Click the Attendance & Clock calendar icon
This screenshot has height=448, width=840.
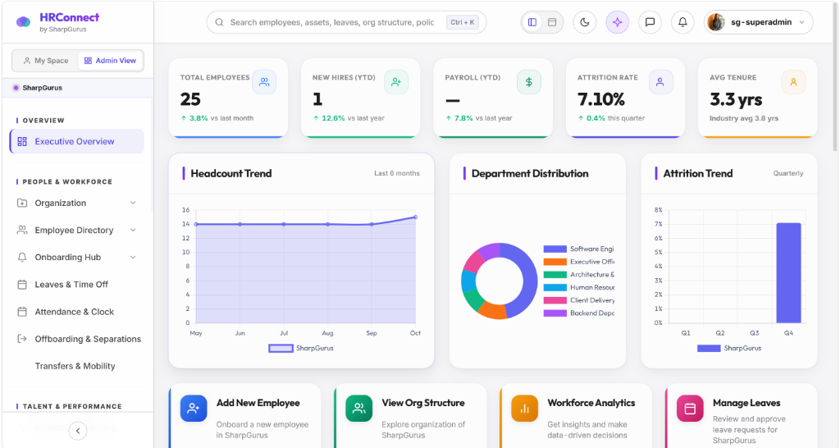click(x=22, y=312)
